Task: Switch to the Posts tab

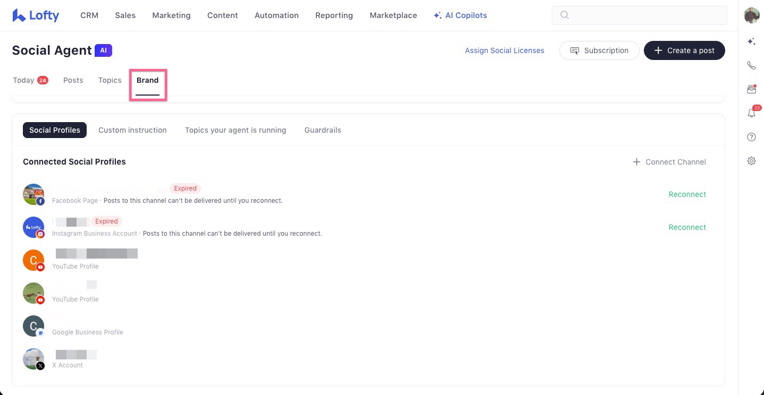Action: (x=73, y=80)
